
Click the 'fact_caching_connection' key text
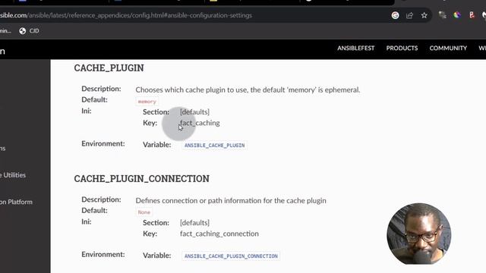pos(219,234)
